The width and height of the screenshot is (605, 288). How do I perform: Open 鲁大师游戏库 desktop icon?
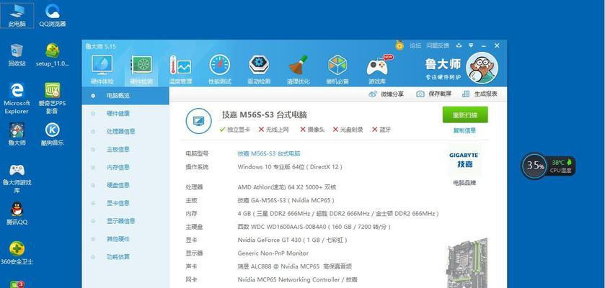[x=17, y=179]
